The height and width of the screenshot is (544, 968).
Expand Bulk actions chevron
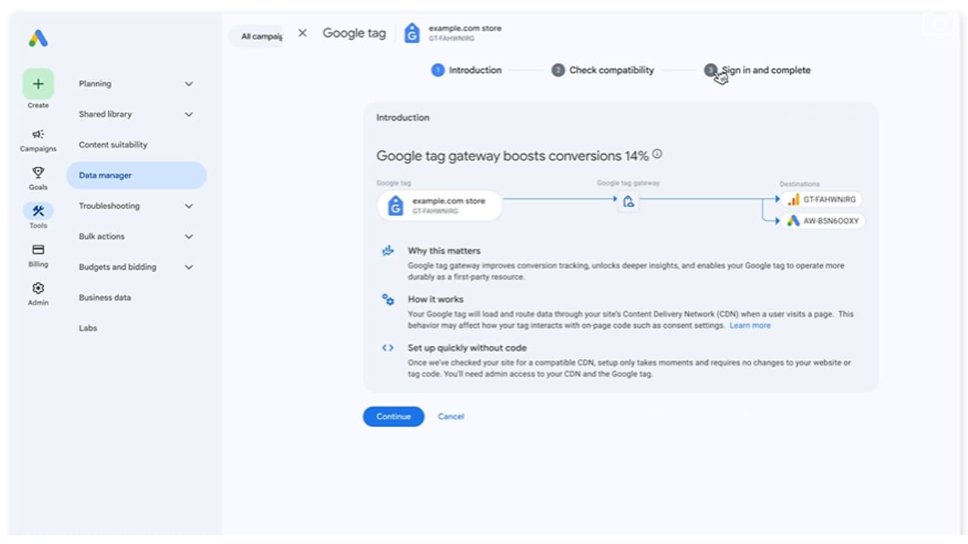pyautogui.click(x=189, y=236)
